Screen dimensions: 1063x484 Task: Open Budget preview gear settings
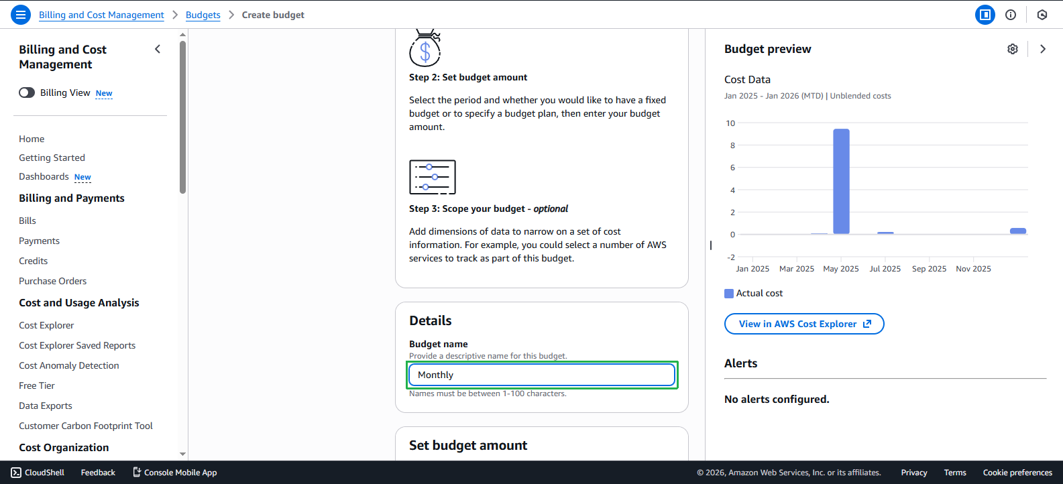(x=1013, y=49)
